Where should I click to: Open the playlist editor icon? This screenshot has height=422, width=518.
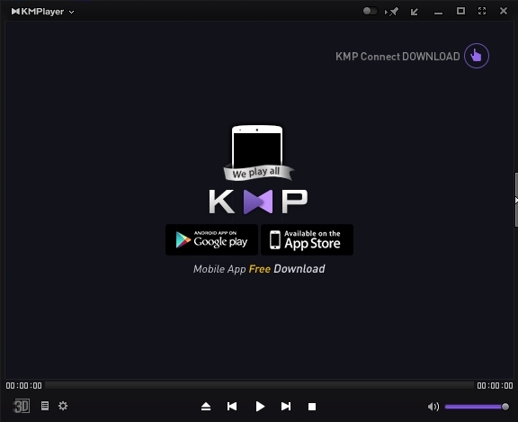[45, 406]
